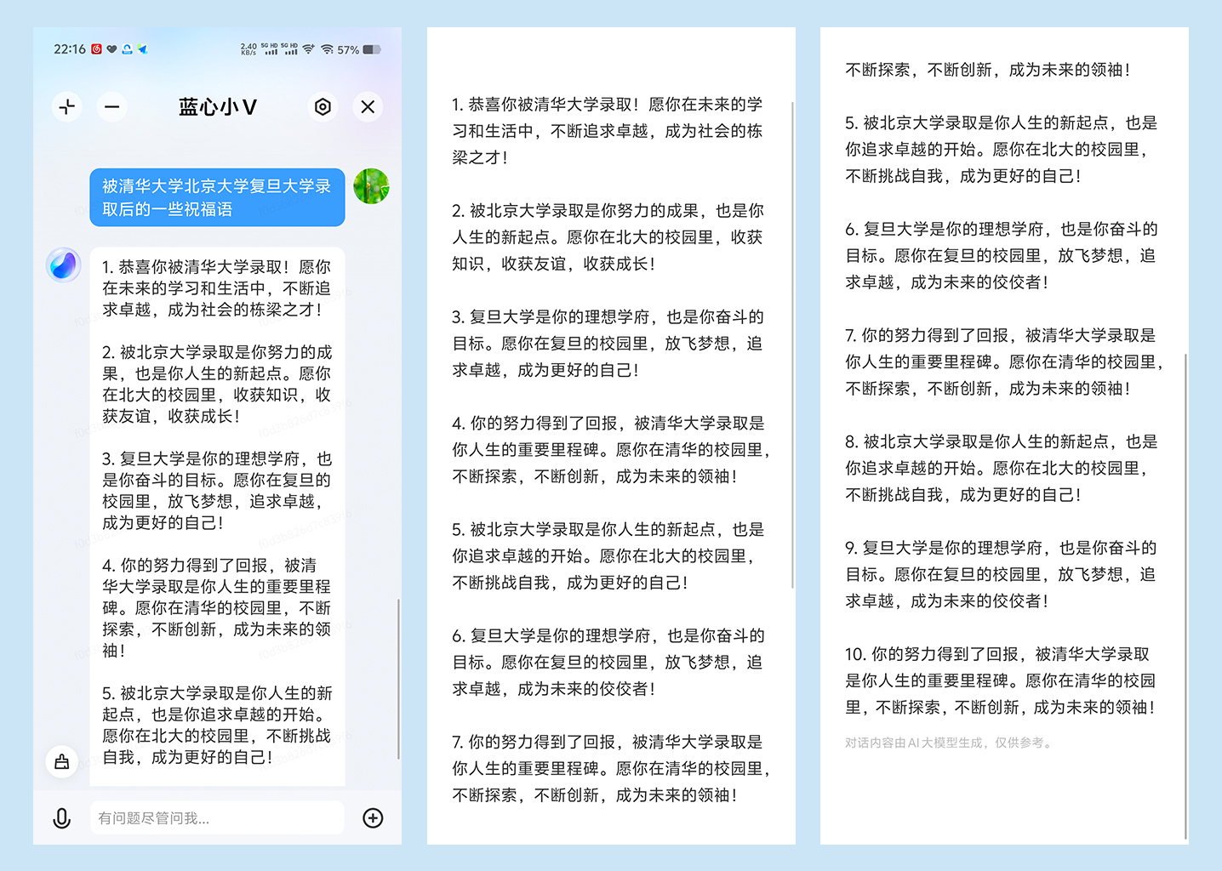
Task: Open the hexagon settings icon beside 蓝心小V
Action: click(x=323, y=106)
